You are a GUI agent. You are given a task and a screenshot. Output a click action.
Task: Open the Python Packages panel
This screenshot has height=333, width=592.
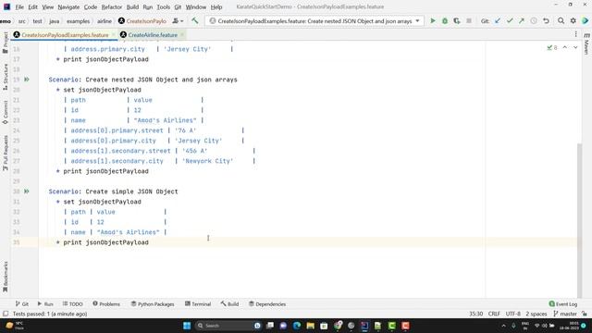pyautogui.click(x=153, y=304)
